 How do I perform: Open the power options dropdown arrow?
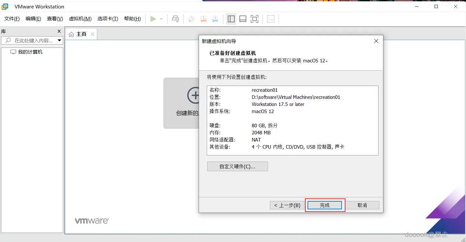[x=161, y=19]
